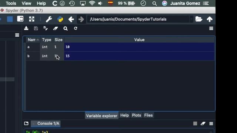Open editor pane options hamburger menu
This screenshot has height=133, width=237.
point(17,35)
